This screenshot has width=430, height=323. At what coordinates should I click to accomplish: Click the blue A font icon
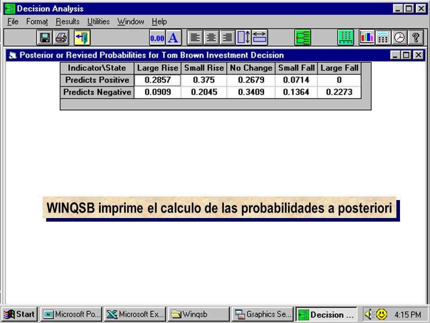(x=173, y=37)
